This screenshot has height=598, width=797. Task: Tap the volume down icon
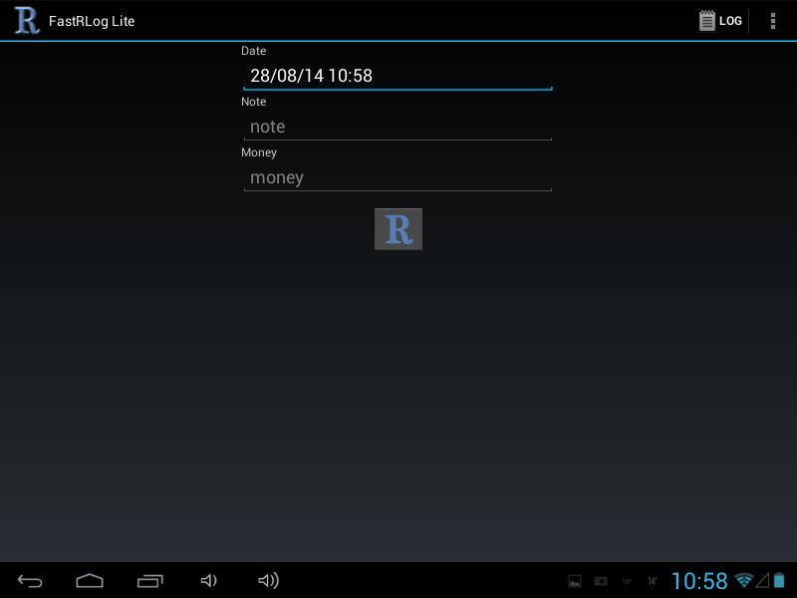209,581
